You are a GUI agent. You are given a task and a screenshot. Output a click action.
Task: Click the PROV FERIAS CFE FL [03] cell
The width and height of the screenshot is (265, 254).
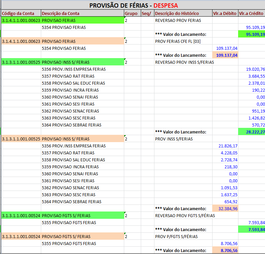[183, 41]
